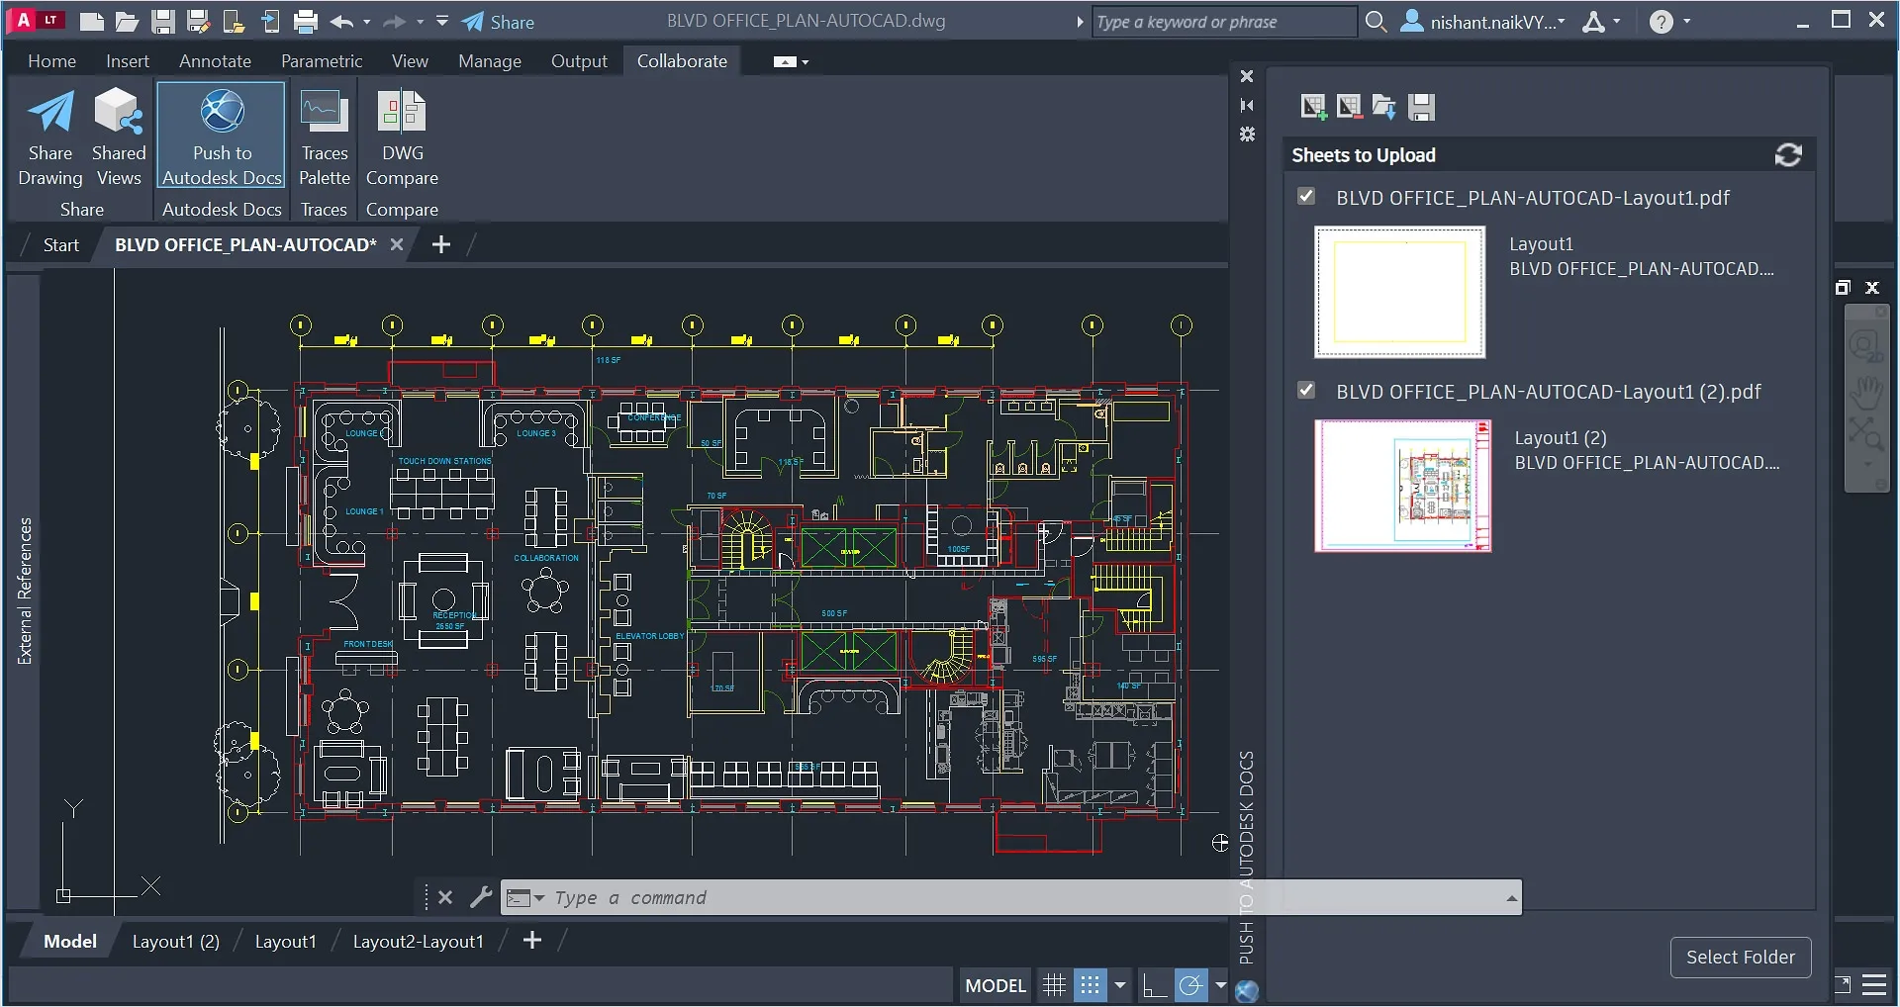Refresh the Sheets to Upload list
Screen dimensions: 1900x1007
coord(1787,154)
